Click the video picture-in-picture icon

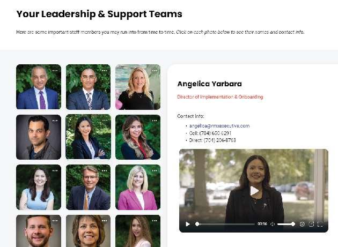click(311, 224)
